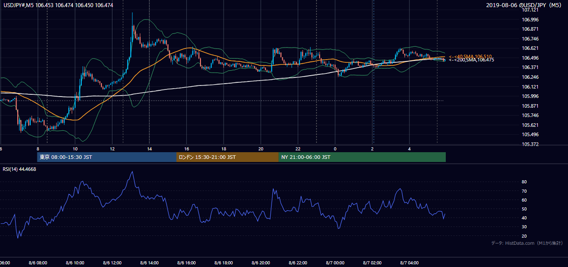
Task: Click the bottom date label 8/6 10:00
Action: pyautogui.click(x=75, y=263)
